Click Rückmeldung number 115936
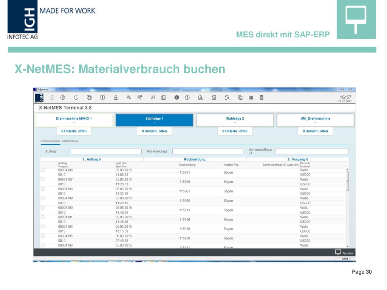This screenshot has height=290, width=387. click(184, 238)
